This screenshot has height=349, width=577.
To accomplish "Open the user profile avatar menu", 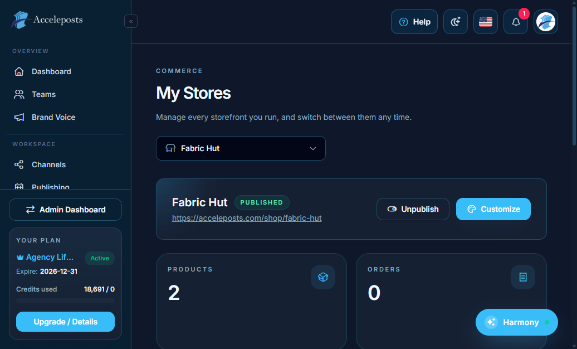I will [x=546, y=22].
